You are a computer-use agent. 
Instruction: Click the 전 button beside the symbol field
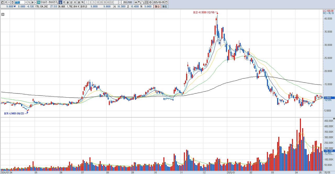point(12,2)
